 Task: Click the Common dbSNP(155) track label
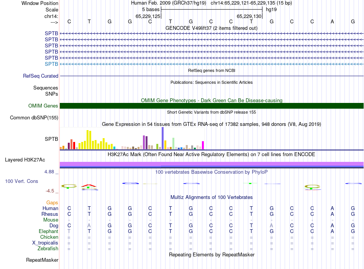coord(34,117)
